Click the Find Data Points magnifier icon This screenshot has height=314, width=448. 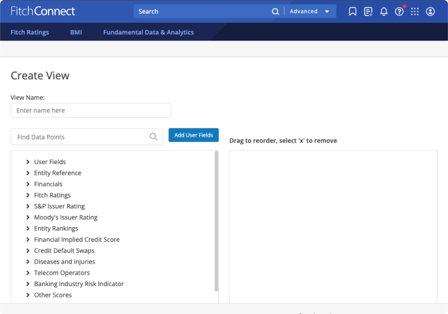pyautogui.click(x=154, y=137)
